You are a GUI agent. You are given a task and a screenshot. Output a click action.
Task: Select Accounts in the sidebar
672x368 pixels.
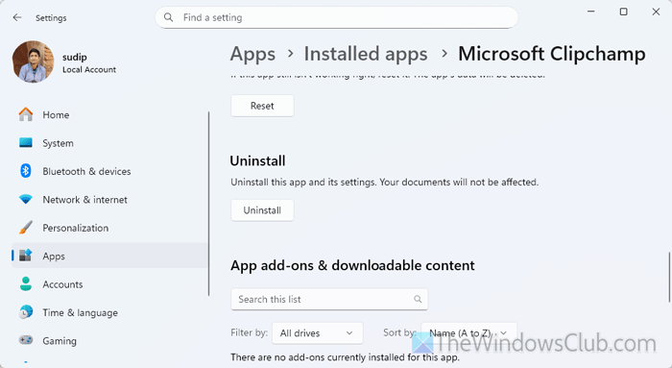(x=110, y=284)
